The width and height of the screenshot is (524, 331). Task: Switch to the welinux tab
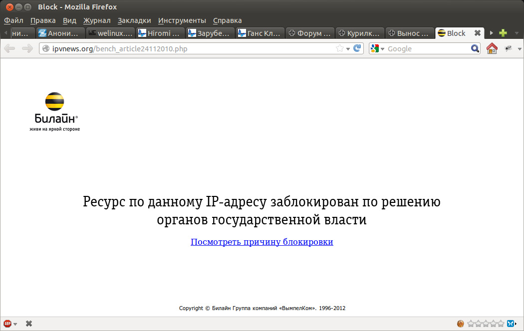(x=110, y=33)
